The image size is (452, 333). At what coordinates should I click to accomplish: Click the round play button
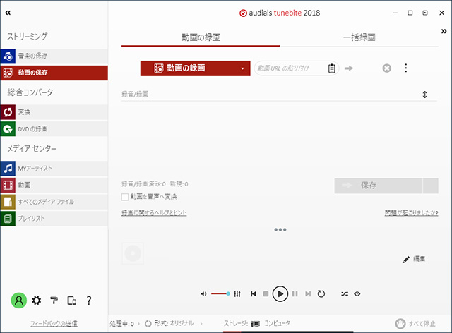coord(280,293)
